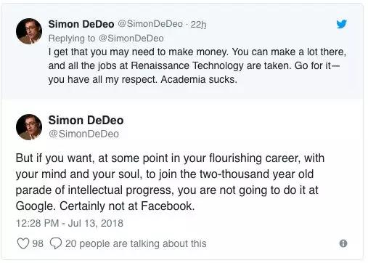This screenshot has height=263, width=368.
Task: Open the 22h timestamp link
Action: 198,25
